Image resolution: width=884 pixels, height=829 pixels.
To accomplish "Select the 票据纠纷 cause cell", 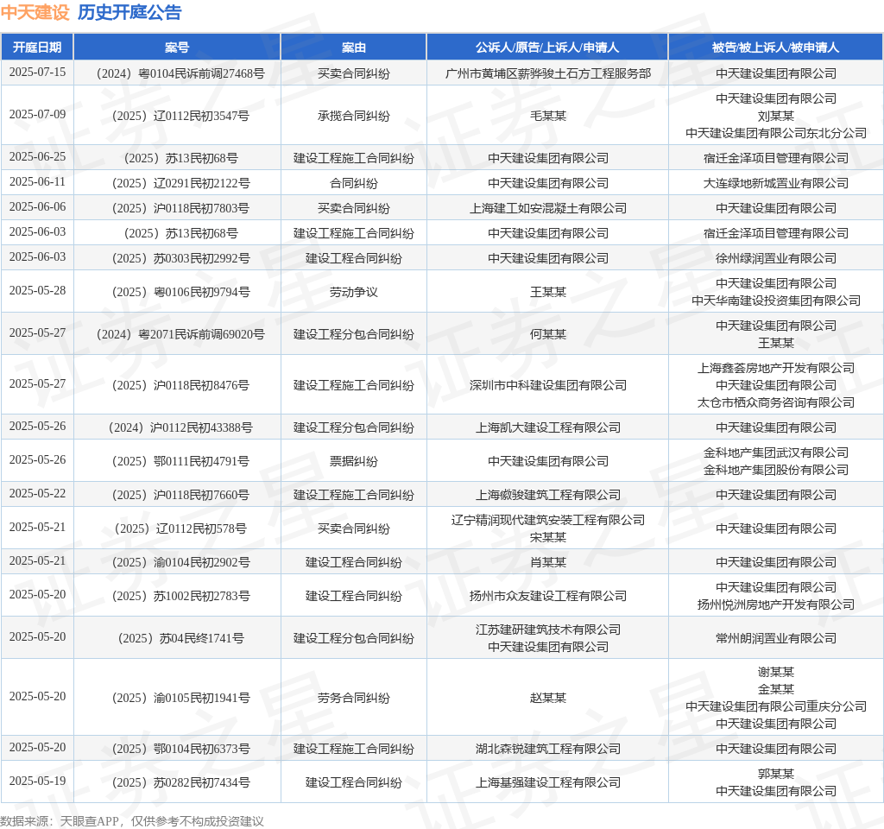I will [353, 461].
